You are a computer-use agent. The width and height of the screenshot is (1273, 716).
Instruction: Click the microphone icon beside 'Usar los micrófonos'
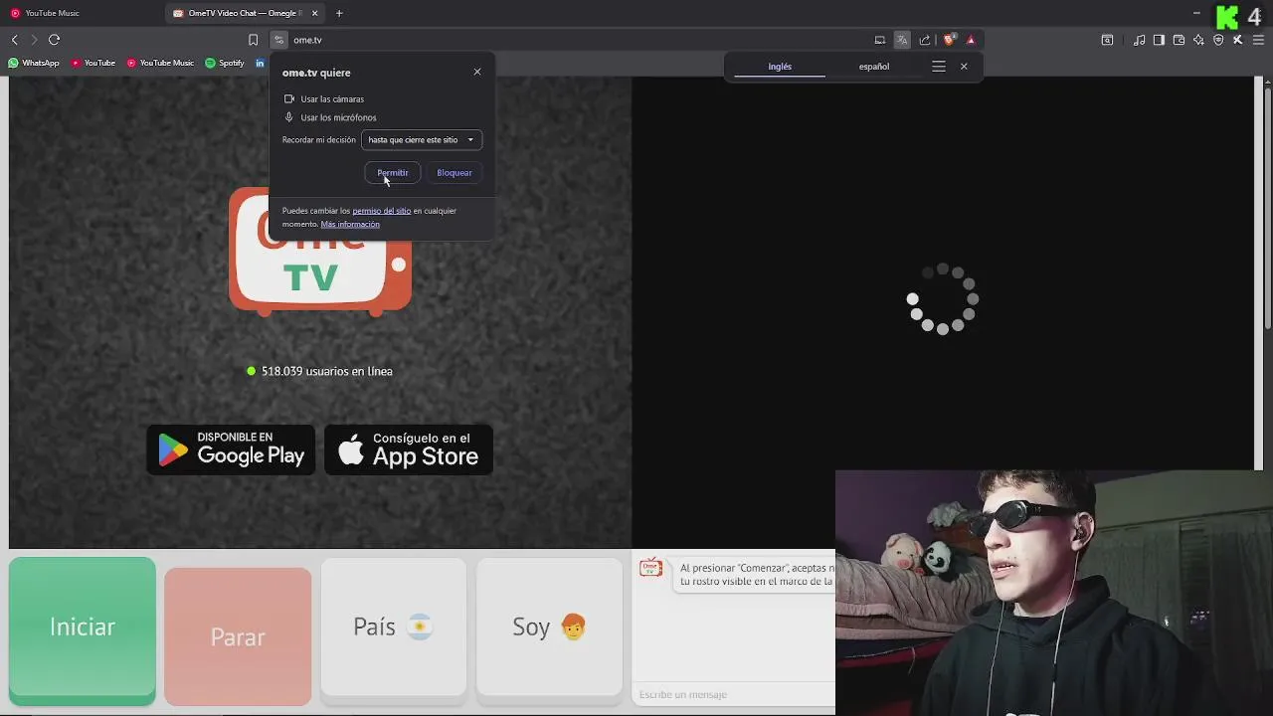click(289, 117)
